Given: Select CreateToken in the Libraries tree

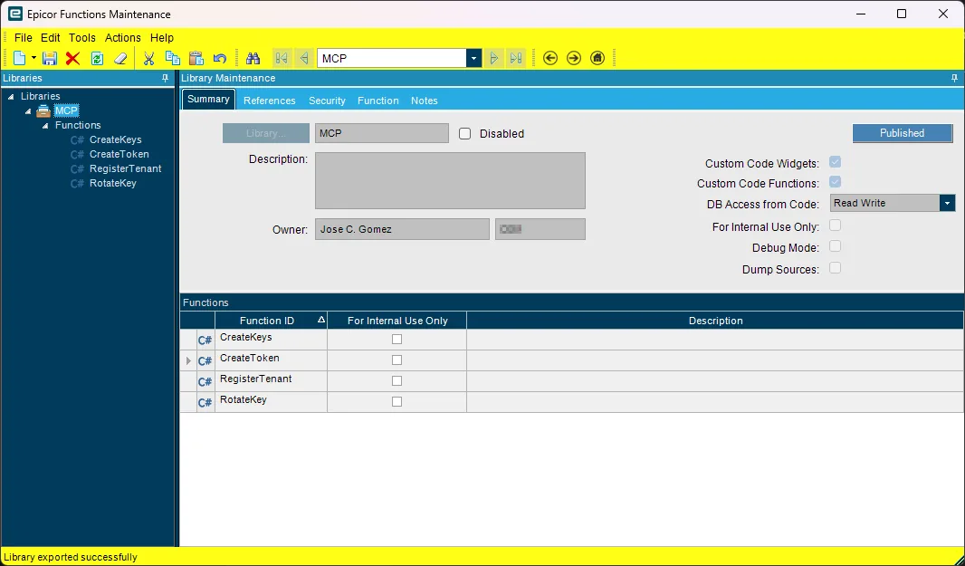Looking at the screenshot, I should tap(119, 154).
